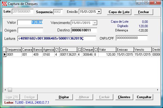
Task: Select the Camara cell 001
Action: coord(27,55)
